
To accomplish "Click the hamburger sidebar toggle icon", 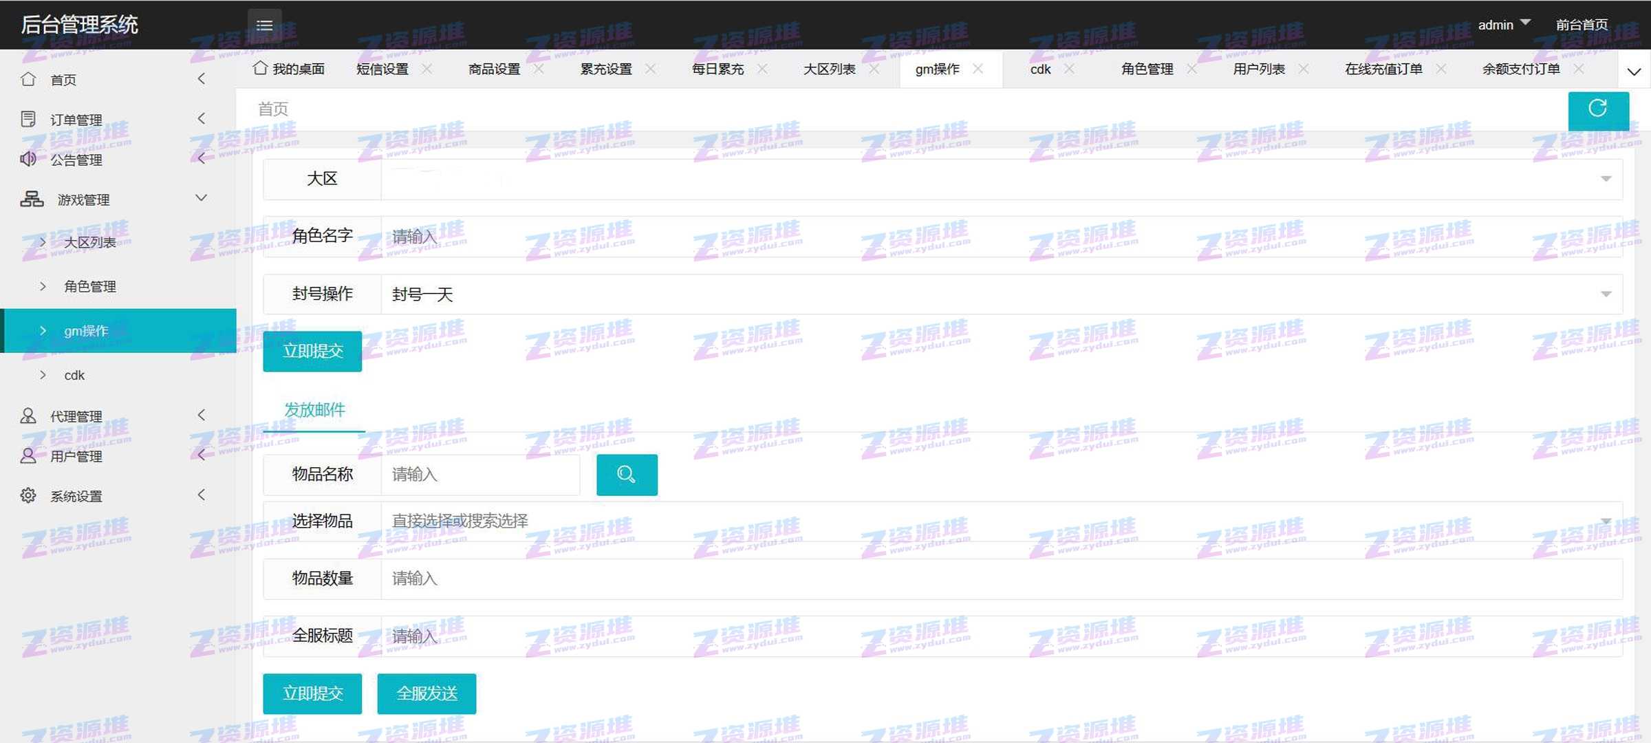I will click(x=264, y=25).
